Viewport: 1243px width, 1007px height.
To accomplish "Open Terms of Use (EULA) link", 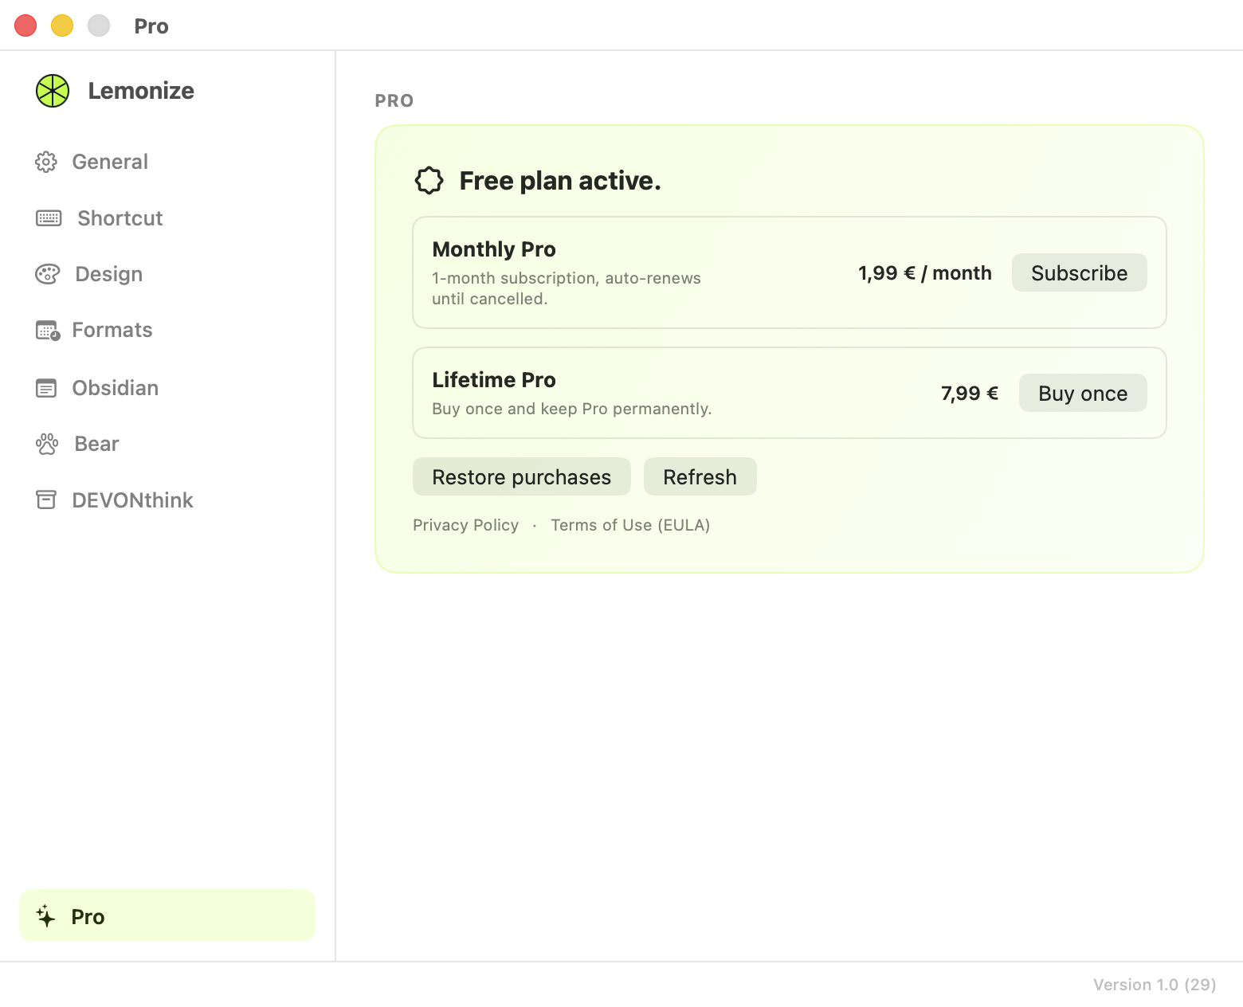I will [630, 525].
